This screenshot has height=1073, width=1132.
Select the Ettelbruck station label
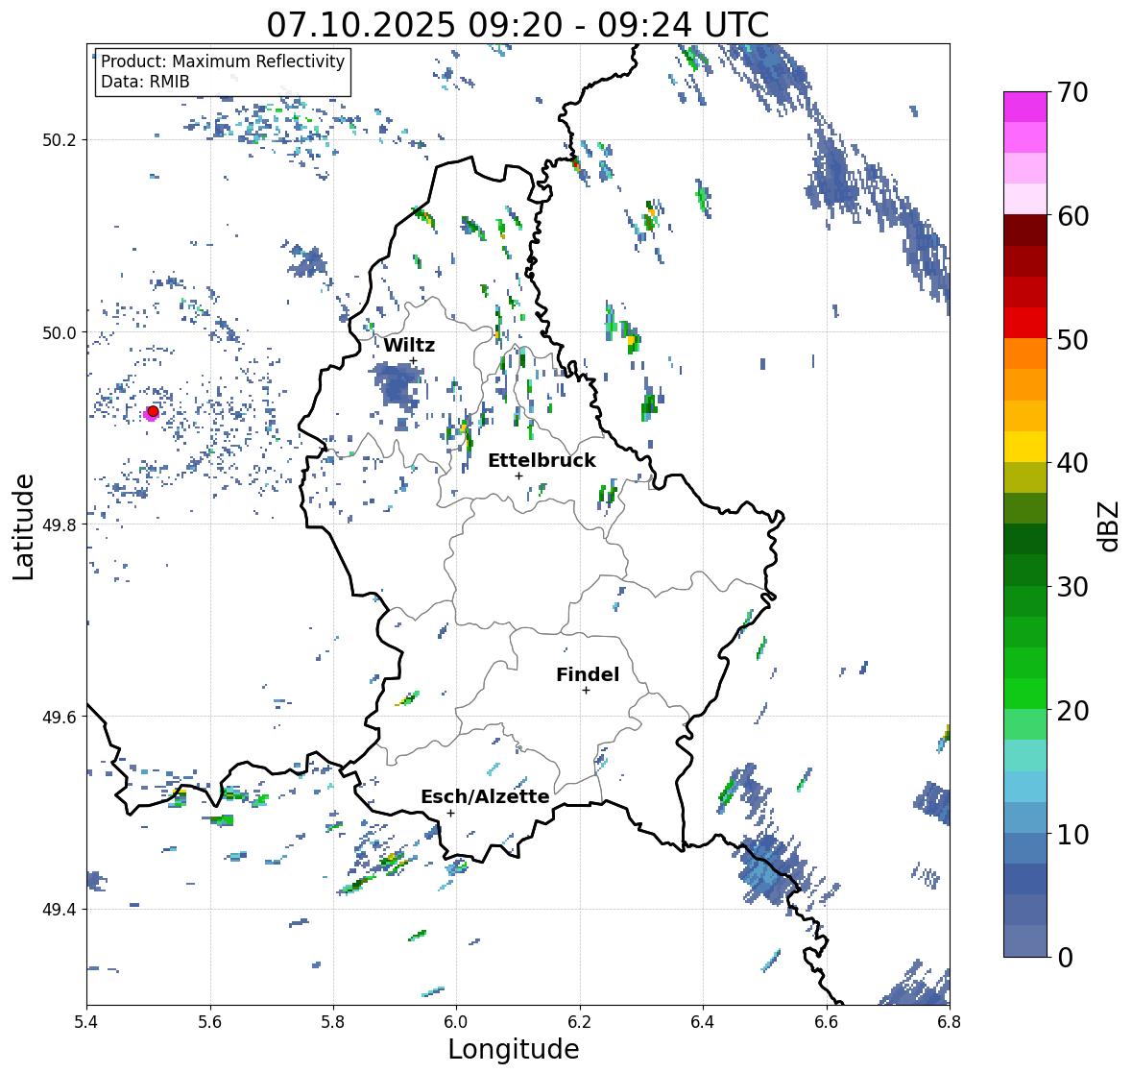point(542,460)
